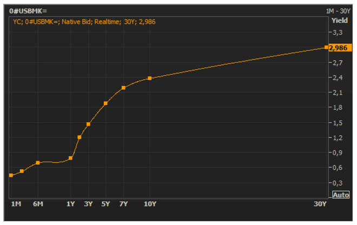Click the Auto scale button
The image size is (357, 225).
tap(341, 195)
